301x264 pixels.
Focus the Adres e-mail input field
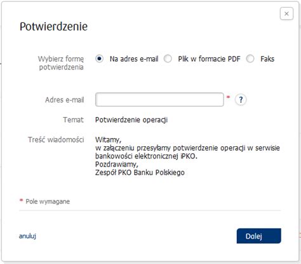(x=159, y=99)
